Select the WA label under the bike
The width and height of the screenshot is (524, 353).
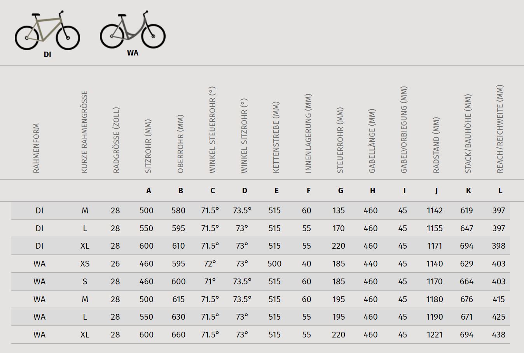click(133, 53)
